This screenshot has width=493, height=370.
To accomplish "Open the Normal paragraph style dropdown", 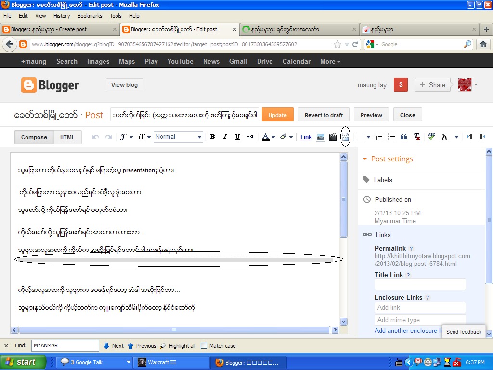I will (178, 137).
